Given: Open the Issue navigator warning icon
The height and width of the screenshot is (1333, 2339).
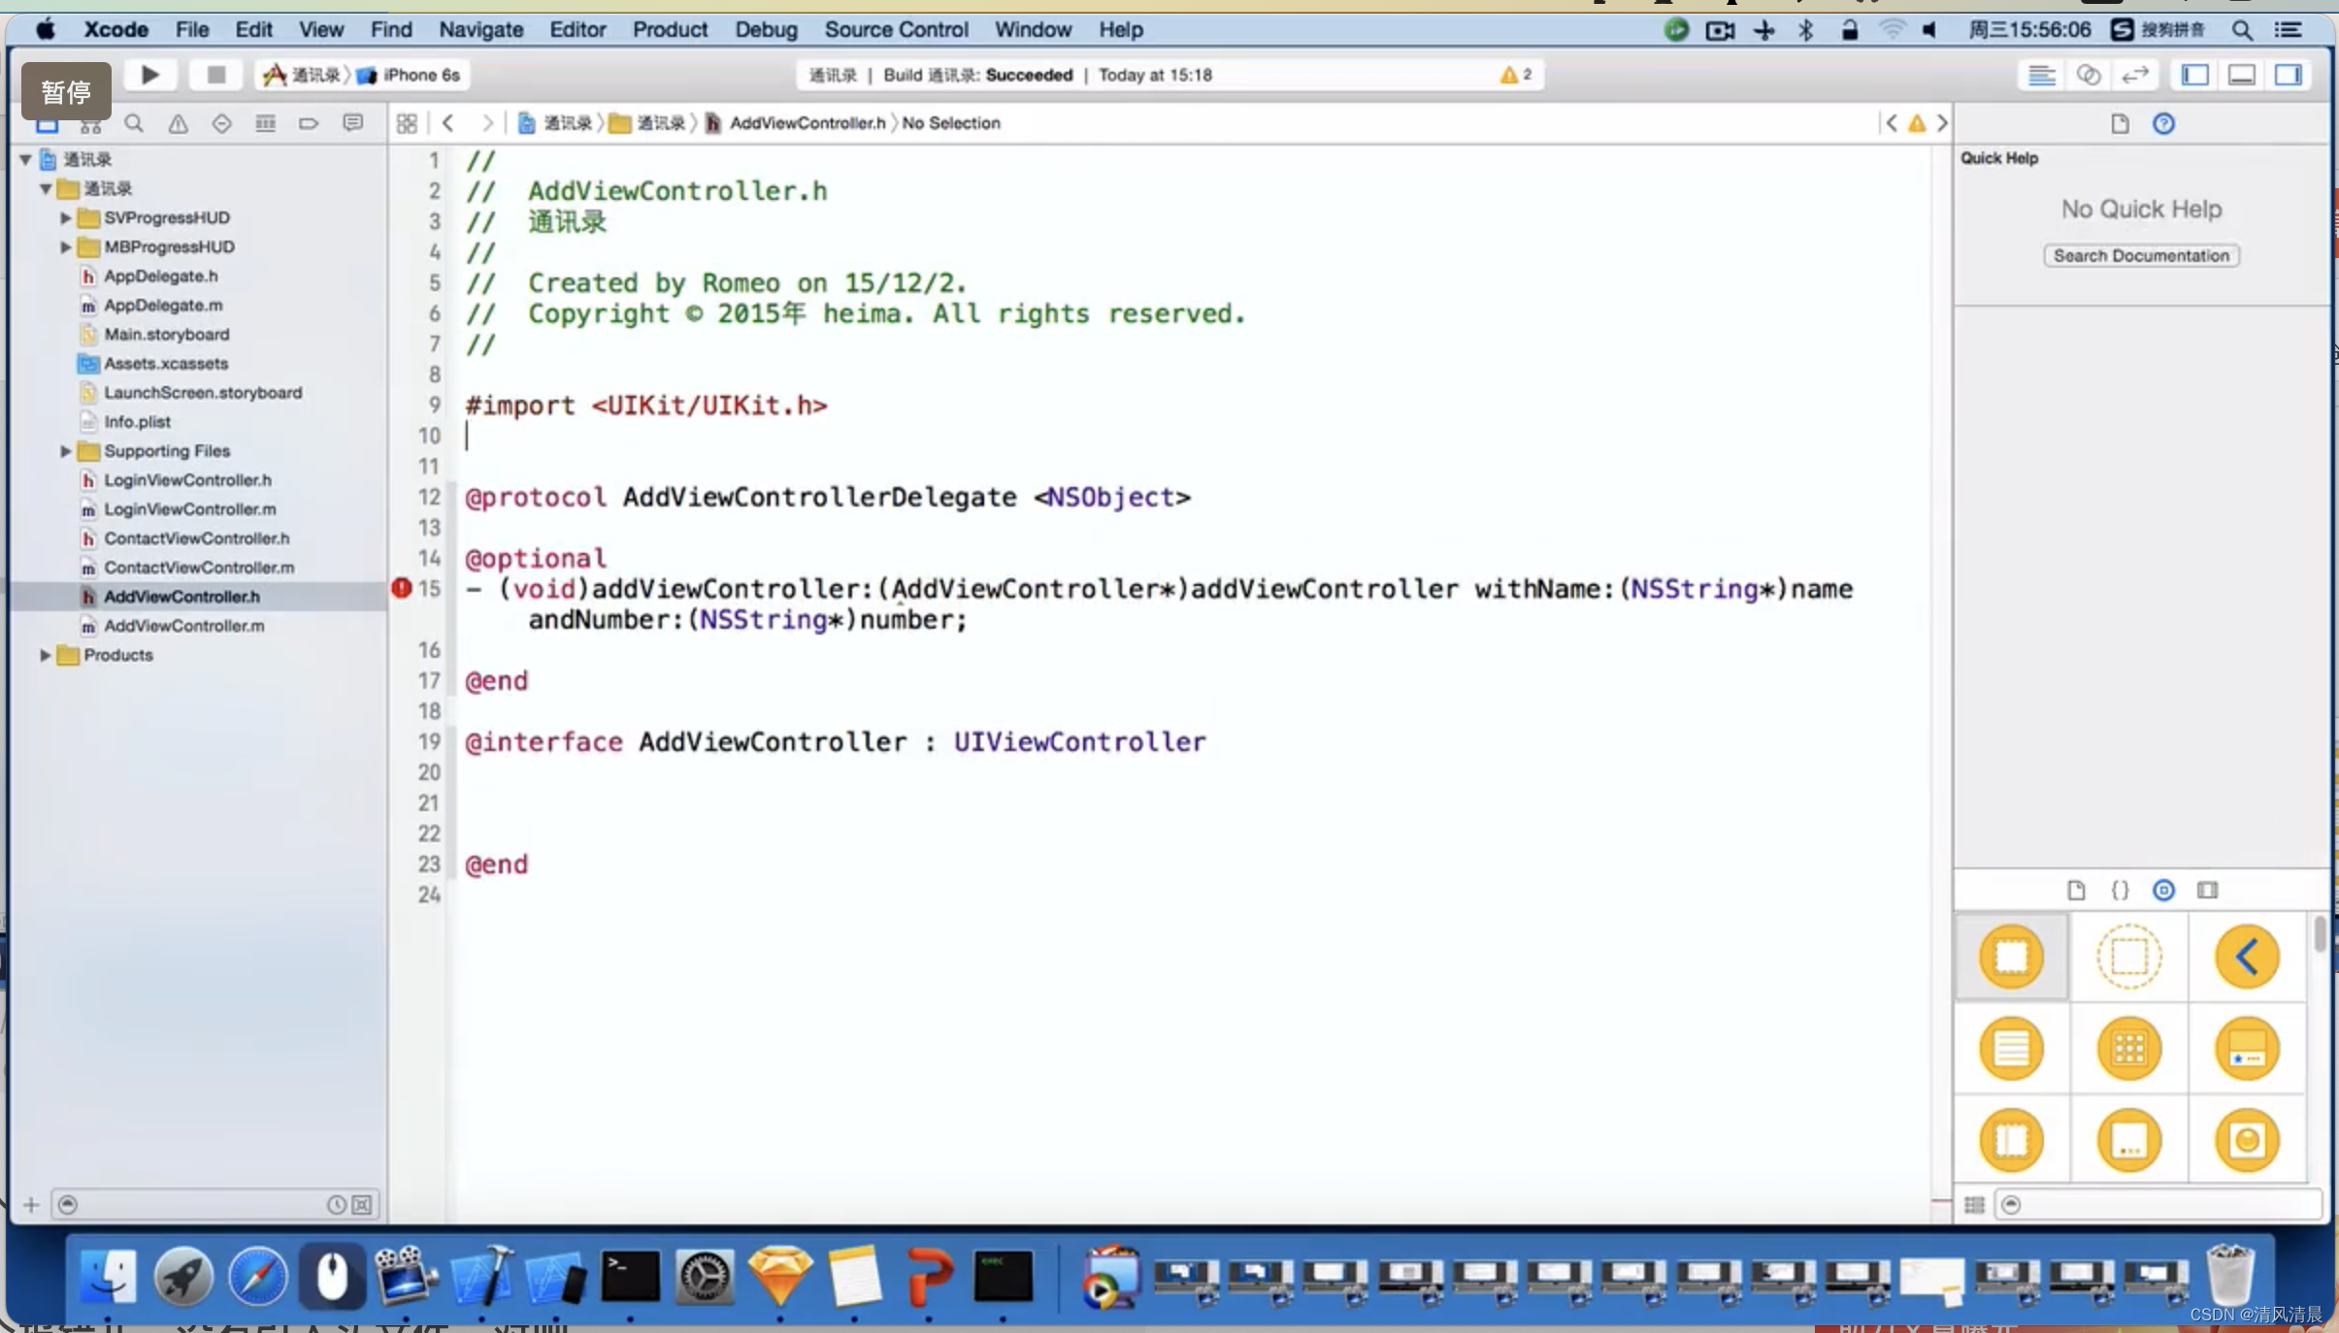Looking at the screenshot, I should coord(178,123).
